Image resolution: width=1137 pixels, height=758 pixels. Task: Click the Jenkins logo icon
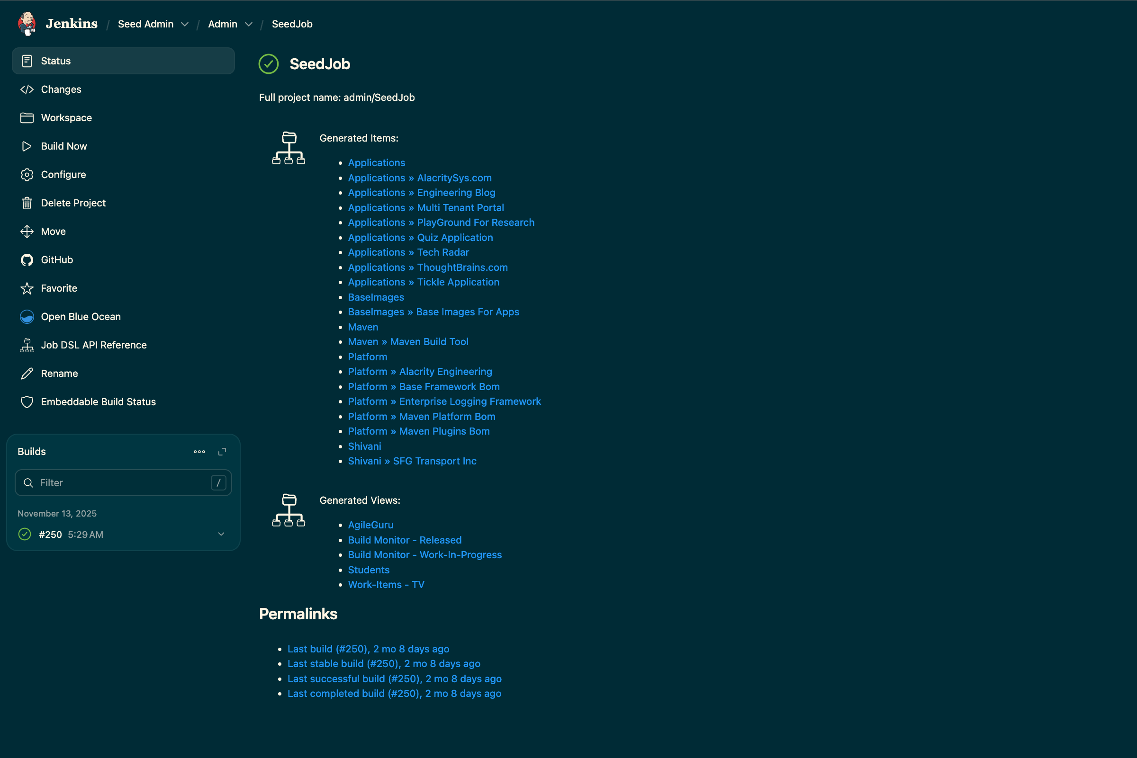27,24
